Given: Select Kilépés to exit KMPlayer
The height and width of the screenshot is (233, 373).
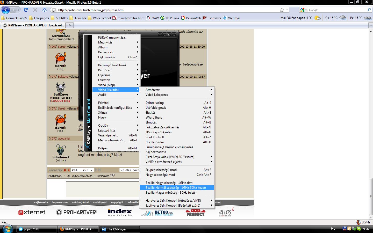Looking at the screenshot, I should click(117, 148).
